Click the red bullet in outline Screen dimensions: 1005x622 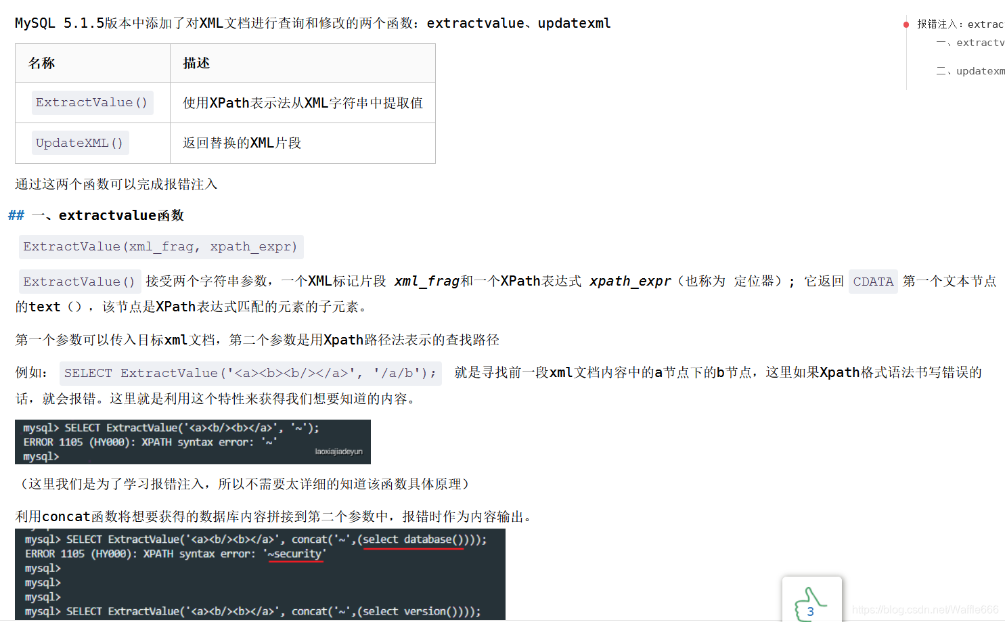[906, 25]
